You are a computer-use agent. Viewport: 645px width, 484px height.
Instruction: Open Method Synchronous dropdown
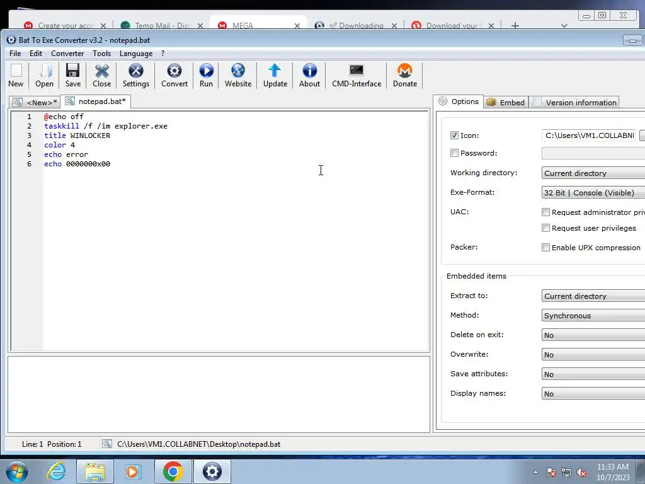(593, 316)
